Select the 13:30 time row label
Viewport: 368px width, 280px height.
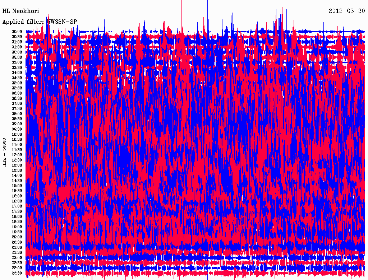point(17,170)
